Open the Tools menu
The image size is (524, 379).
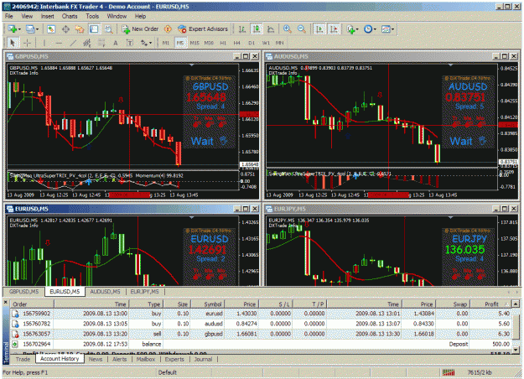[x=92, y=16]
